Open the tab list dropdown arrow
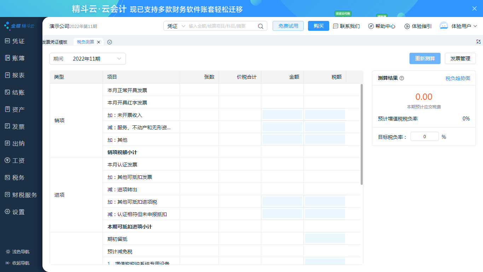Image resolution: width=483 pixels, height=272 pixels. [x=110, y=42]
